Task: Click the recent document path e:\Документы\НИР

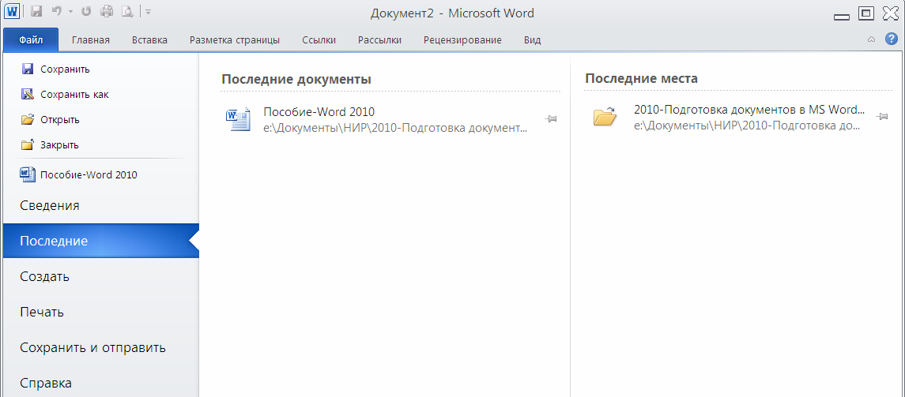Action: (x=395, y=127)
